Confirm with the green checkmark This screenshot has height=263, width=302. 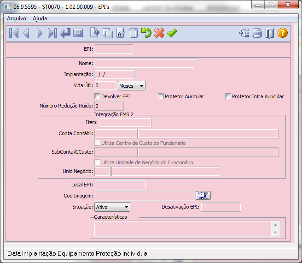172,33
